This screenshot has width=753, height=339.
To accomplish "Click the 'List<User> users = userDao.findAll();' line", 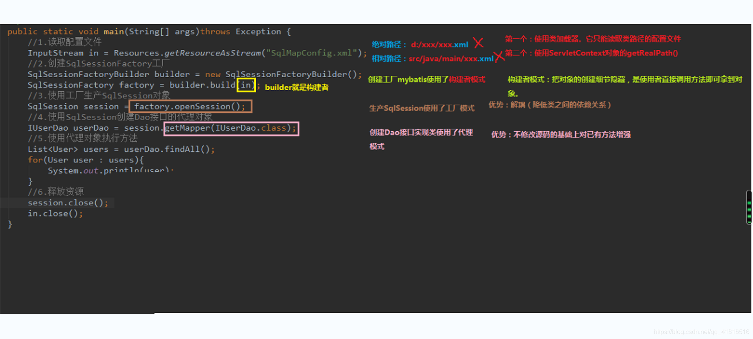I will coord(121,149).
